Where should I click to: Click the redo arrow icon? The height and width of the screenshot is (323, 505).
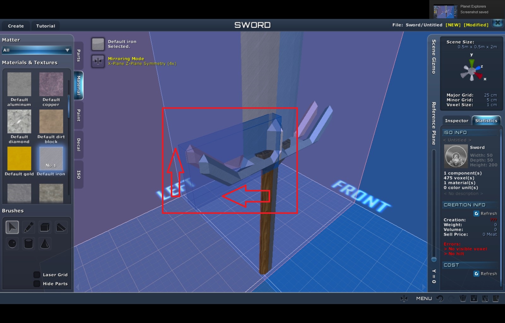click(x=452, y=298)
